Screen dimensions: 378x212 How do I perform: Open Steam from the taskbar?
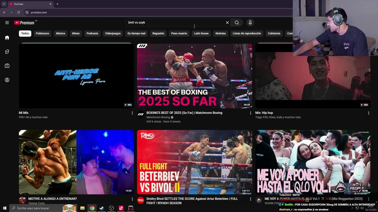[102, 208]
